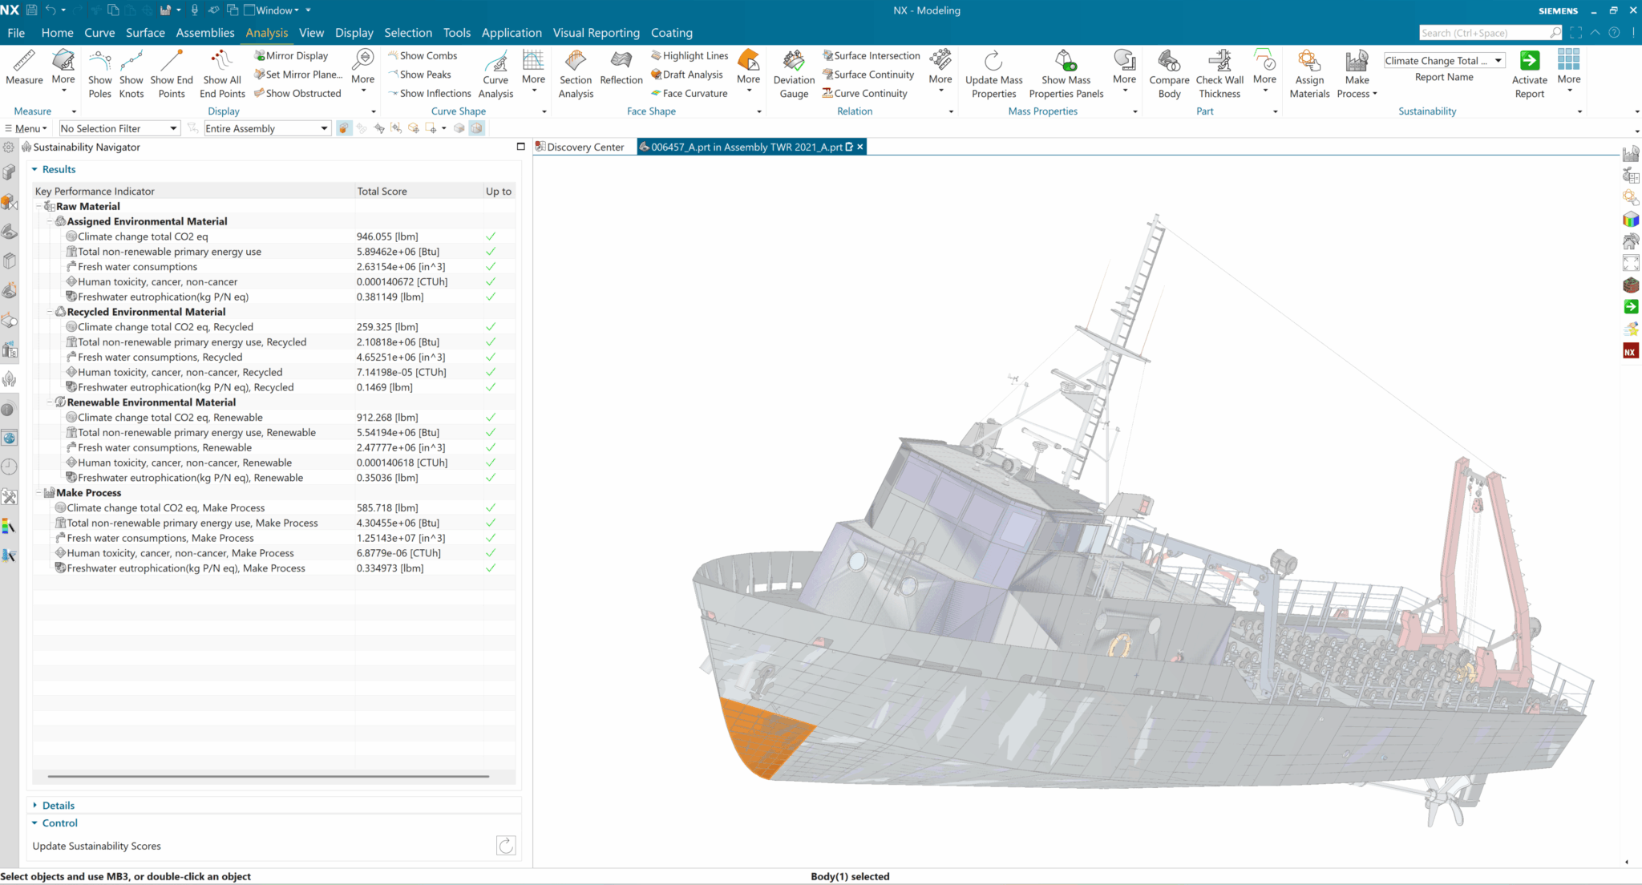Click the Show Poles icon
This screenshot has height=885, width=1642.
(99, 73)
